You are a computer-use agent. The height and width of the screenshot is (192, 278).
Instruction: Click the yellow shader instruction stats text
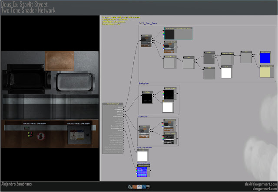[x=121, y=20]
